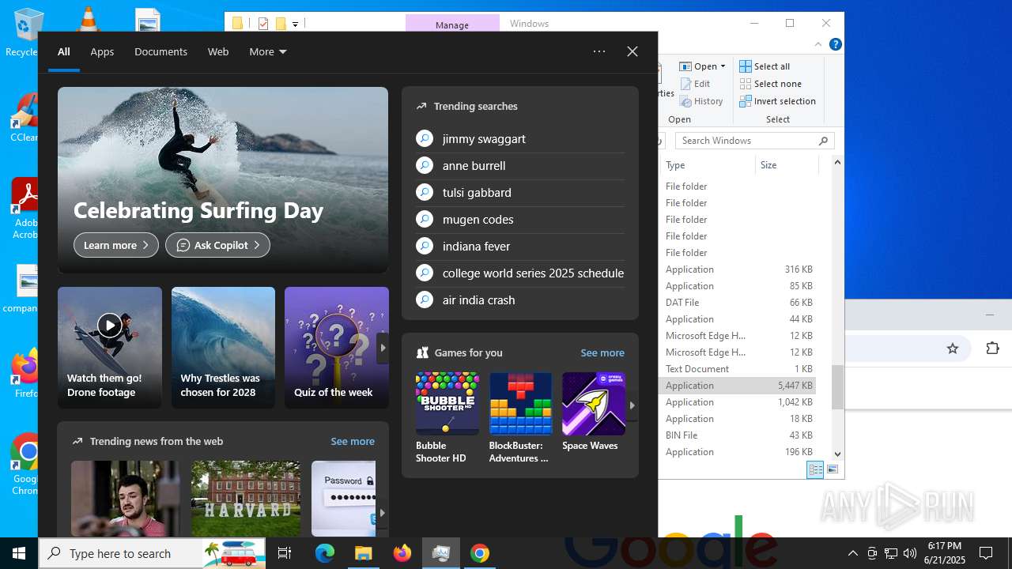Click the Search Windows field in Explorer
The image size is (1012, 569).
click(755, 141)
